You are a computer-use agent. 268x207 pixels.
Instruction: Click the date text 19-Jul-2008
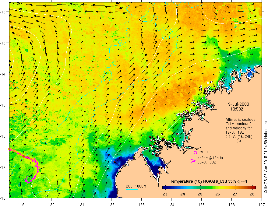click(238, 104)
